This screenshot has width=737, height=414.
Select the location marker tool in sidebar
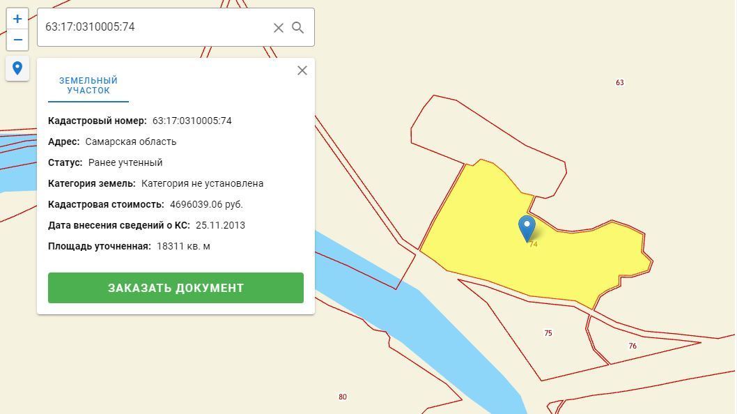(x=17, y=68)
